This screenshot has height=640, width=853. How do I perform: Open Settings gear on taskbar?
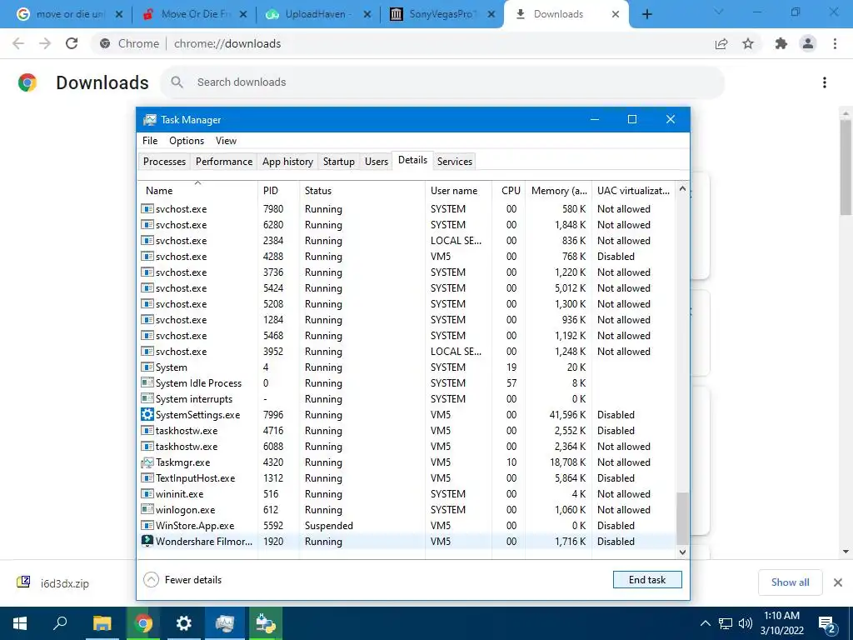click(184, 623)
